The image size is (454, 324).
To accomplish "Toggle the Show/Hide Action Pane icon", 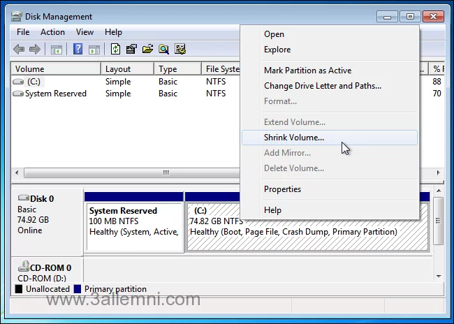I will point(94,49).
